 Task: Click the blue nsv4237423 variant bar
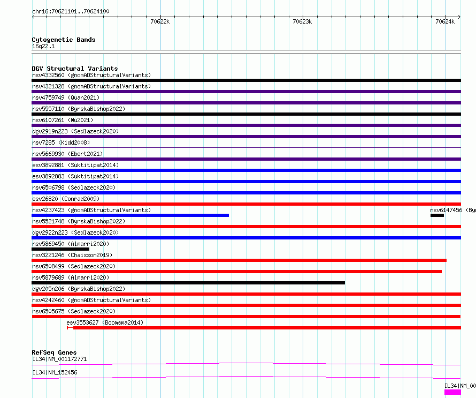(130, 215)
